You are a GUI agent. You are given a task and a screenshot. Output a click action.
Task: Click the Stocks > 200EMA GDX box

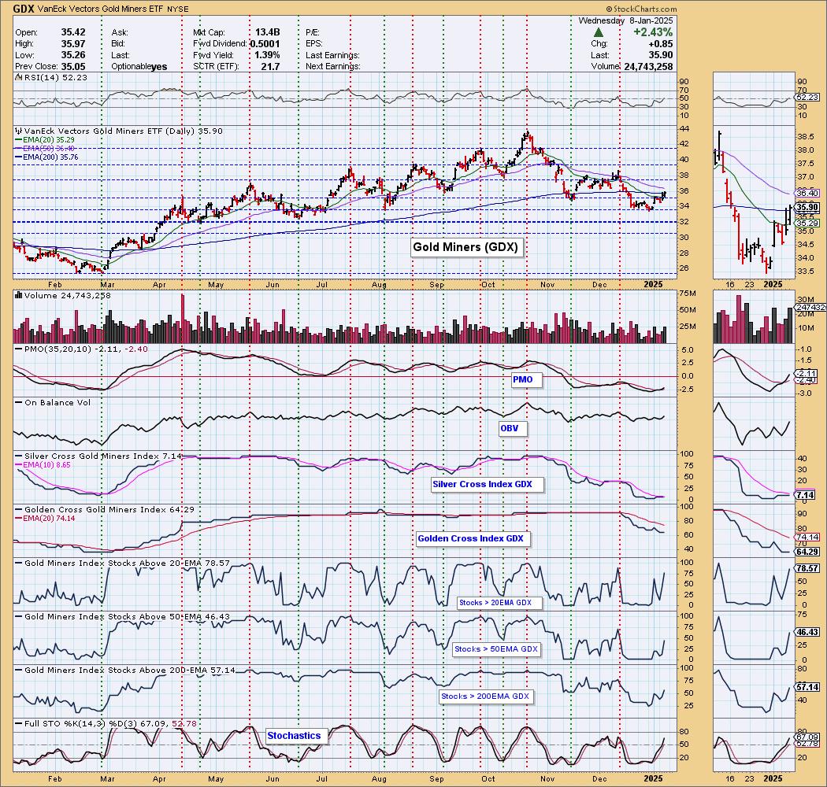484,696
